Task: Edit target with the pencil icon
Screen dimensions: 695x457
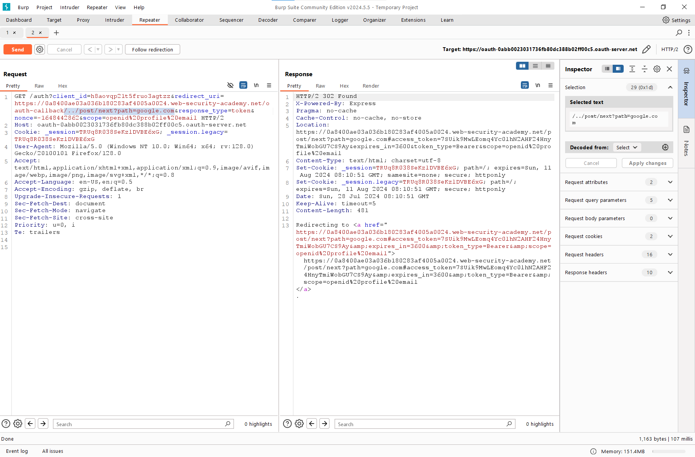Action: tap(646, 50)
